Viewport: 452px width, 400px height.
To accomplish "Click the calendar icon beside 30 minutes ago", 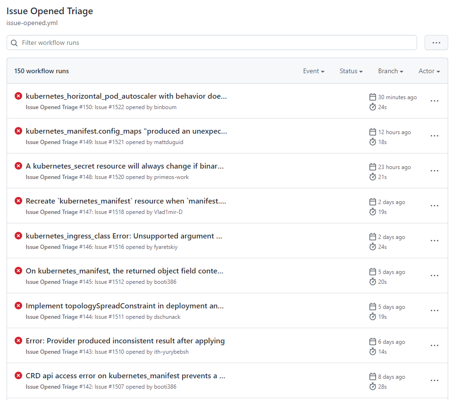I will pos(372,97).
